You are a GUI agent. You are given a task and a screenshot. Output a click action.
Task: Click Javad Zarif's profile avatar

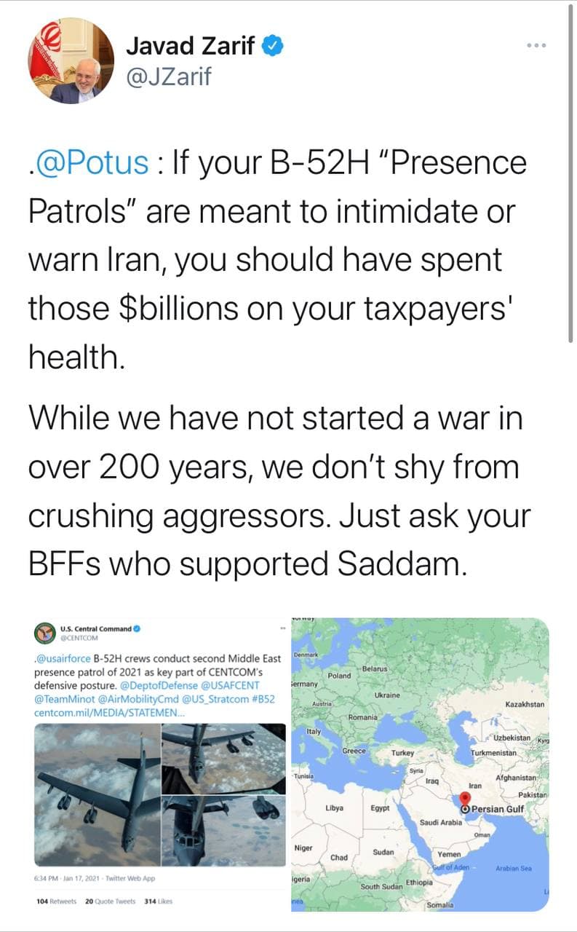(x=71, y=60)
